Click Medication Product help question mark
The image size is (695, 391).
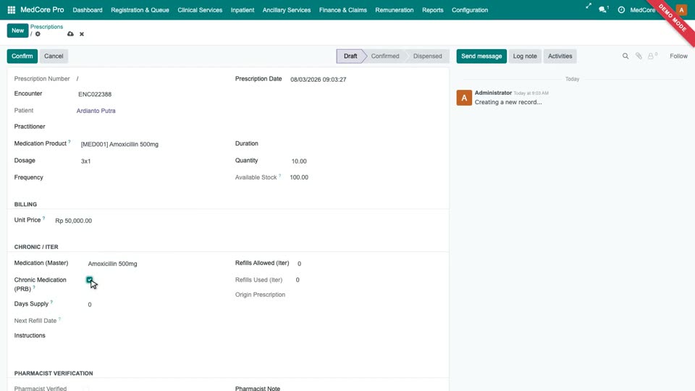[69, 141]
